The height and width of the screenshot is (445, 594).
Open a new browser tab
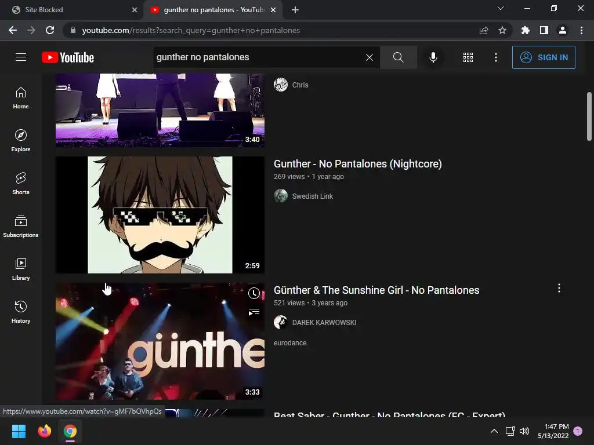pyautogui.click(x=295, y=10)
